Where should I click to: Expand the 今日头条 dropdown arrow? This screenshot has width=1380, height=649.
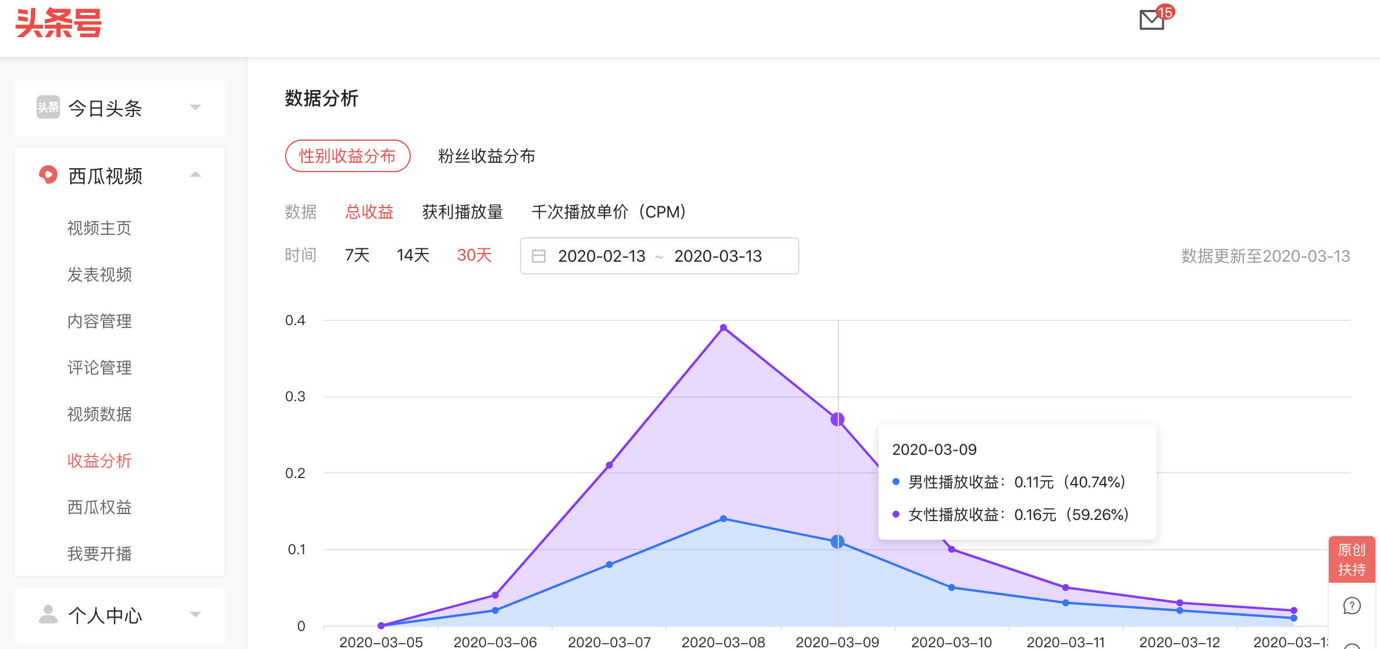195,108
